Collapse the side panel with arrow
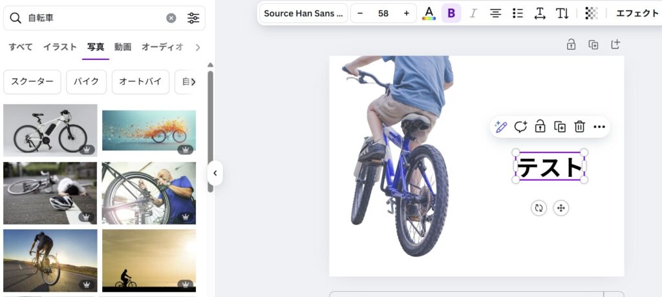 point(215,173)
